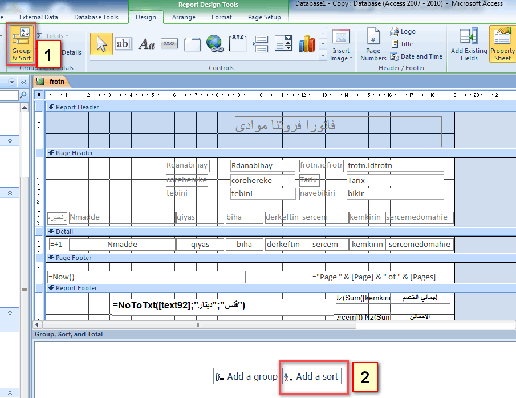Select the Report Header section bar

pos(281,107)
